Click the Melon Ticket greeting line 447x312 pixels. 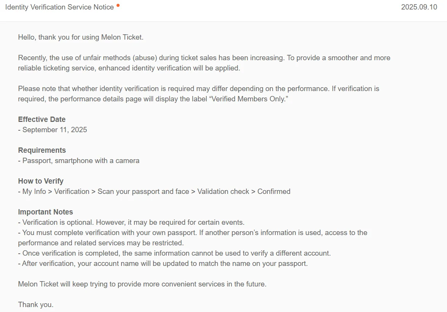point(81,37)
